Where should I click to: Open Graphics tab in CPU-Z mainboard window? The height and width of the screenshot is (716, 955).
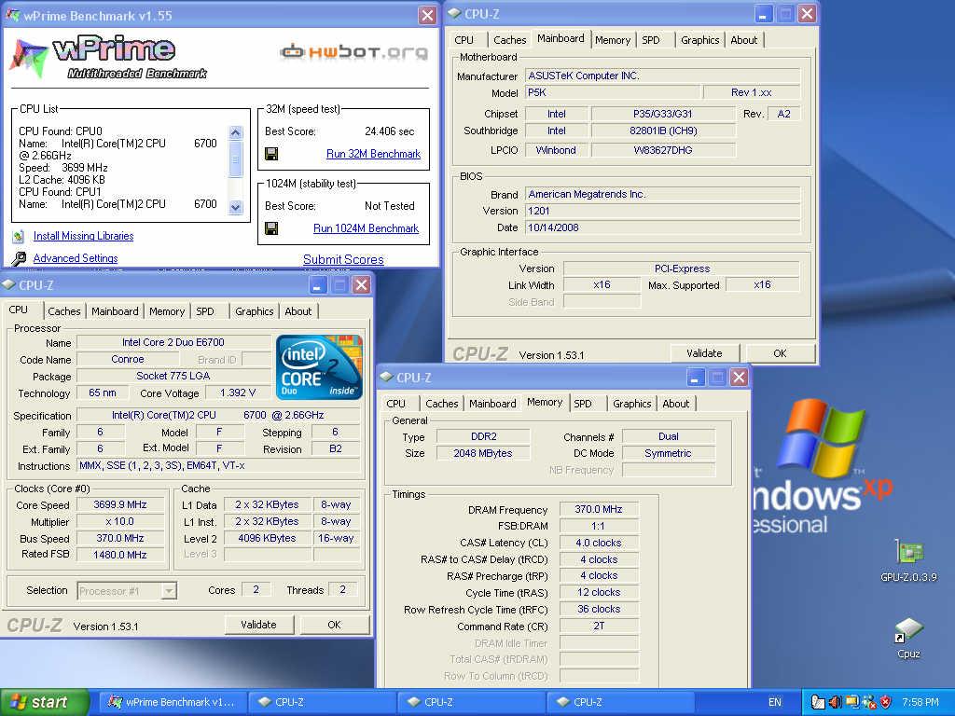[700, 39]
